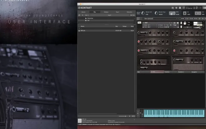This screenshot has height=129, width=206.
Task: Open the Main instrument page tab
Action: pyautogui.click(x=144, y=72)
